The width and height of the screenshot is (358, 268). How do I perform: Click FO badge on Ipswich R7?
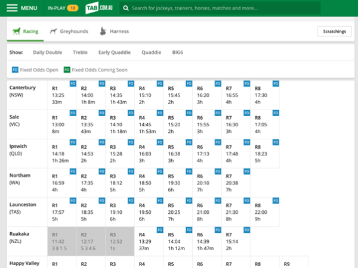(247, 142)
